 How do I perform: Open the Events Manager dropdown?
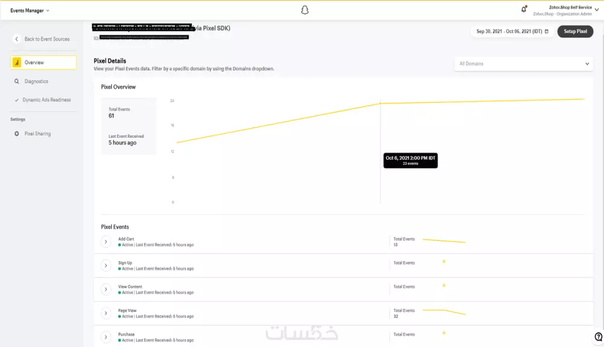point(30,10)
